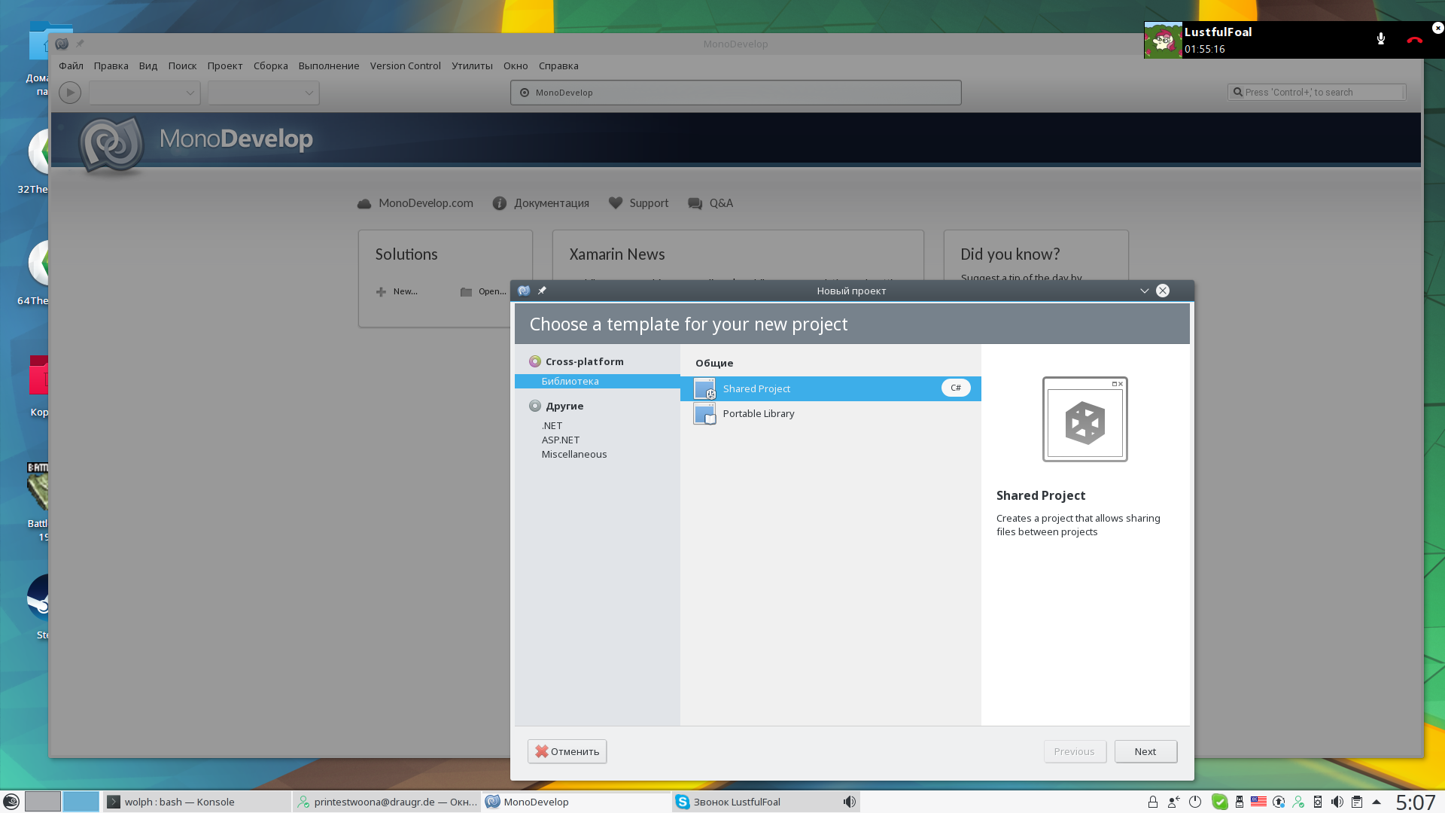Click the lock screen tray icon
The image size is (1445, 813).
tap(1152, 802)
